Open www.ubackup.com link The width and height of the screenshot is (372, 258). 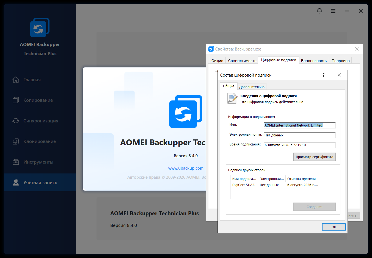pos(186,168)
